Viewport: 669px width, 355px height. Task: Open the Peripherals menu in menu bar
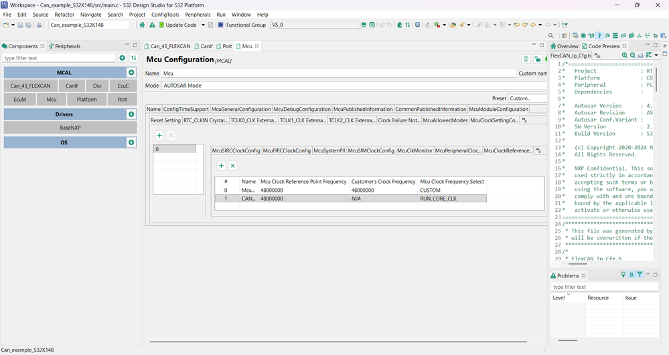[198, 15]
